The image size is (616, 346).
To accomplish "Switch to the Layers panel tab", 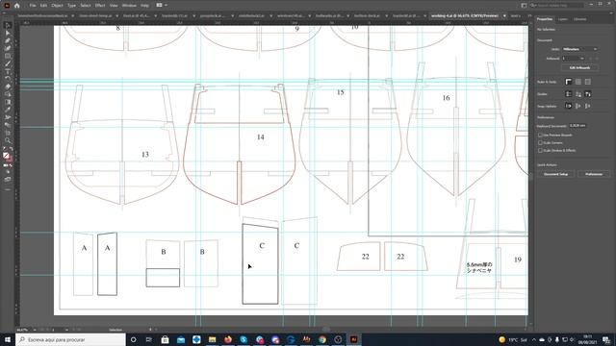I will pos(562,19).
